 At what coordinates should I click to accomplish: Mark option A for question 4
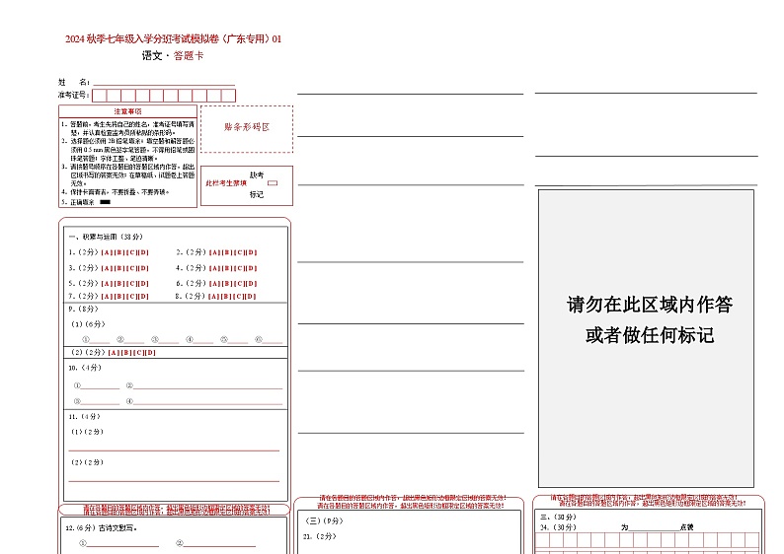215,268
